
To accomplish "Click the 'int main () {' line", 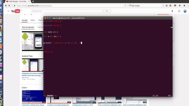I will click(x=50, y=32).
